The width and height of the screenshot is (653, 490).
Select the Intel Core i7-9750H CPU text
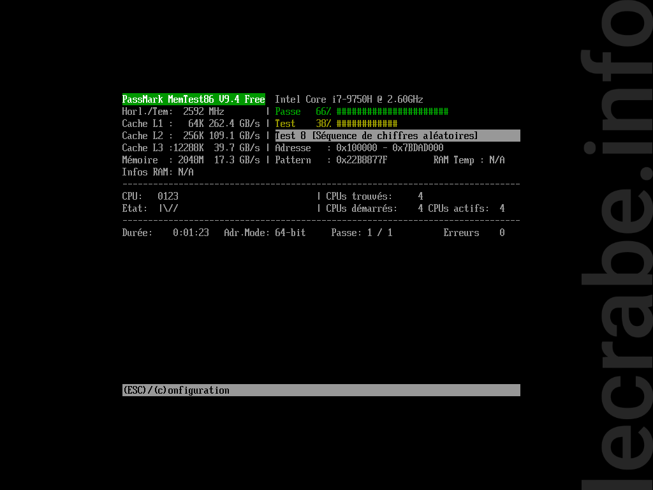coord(349,99)
